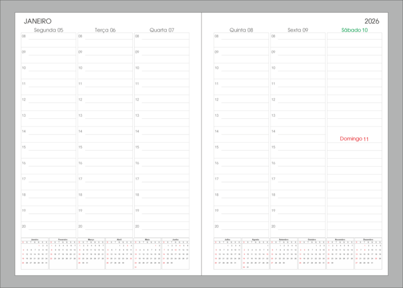Viewport: 403px width, 288px height.
Task: Click the Outubro mini calendar
Action: point(312,254)
